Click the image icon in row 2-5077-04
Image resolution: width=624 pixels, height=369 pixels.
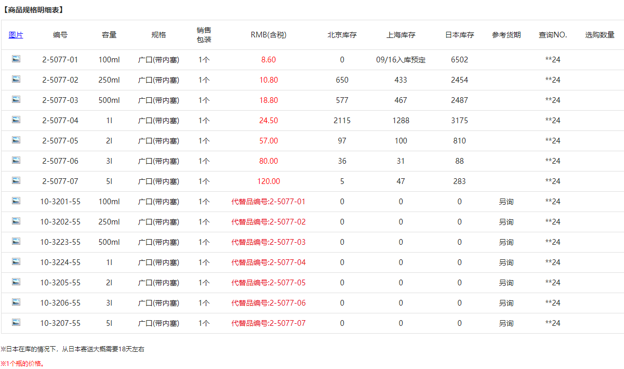point(16,120)
